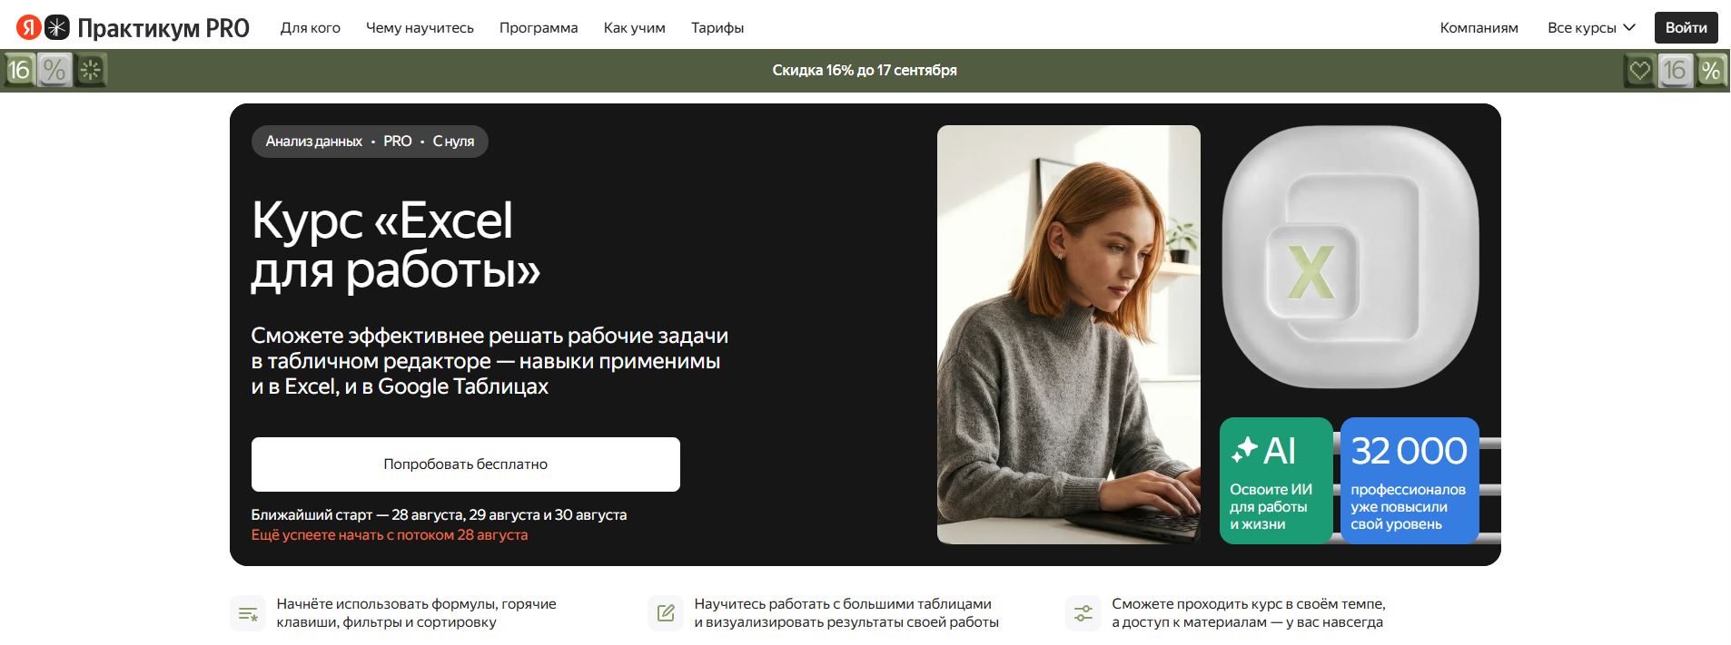Image resolution: width=1731 pixels, height=645 pixels.
Task: Click the course description subtitle text
Action: [490, 361]
